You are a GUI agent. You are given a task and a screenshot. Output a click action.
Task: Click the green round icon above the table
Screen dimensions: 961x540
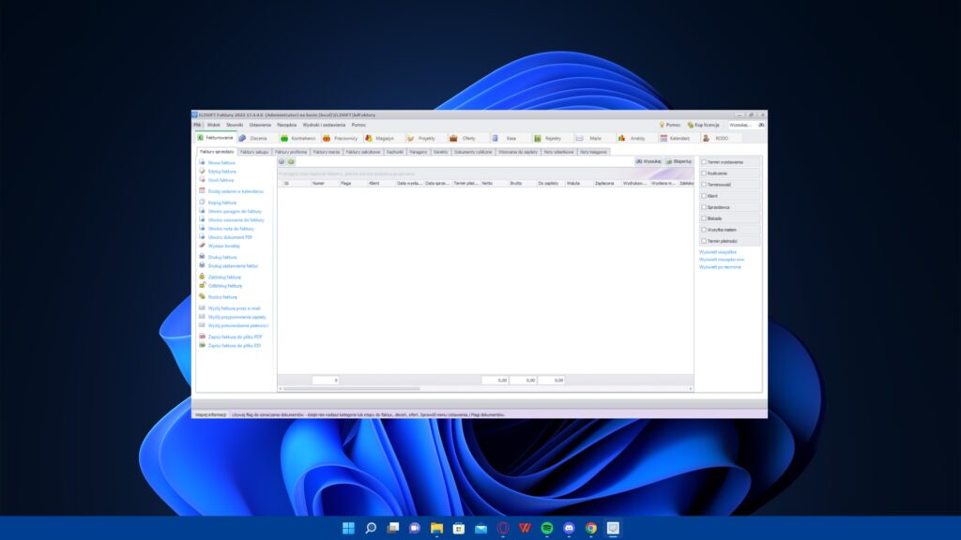pyautogui.click(x=291, y=161)
